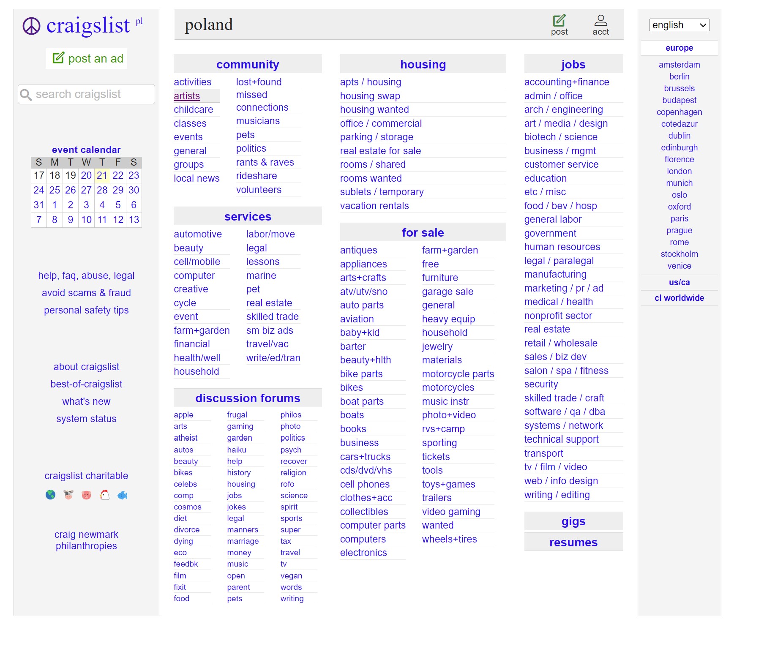Open accounting+finance jobs link
The image size is (775, 657).
tap(567, 82)
